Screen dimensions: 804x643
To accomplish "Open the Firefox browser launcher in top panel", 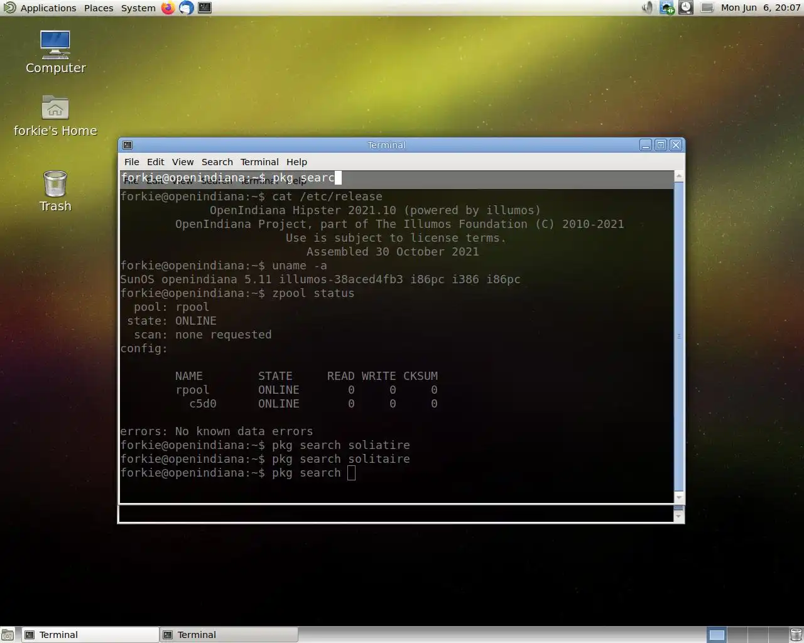I will [168, 8].
